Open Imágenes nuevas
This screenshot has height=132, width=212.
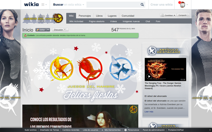(131, 21)
